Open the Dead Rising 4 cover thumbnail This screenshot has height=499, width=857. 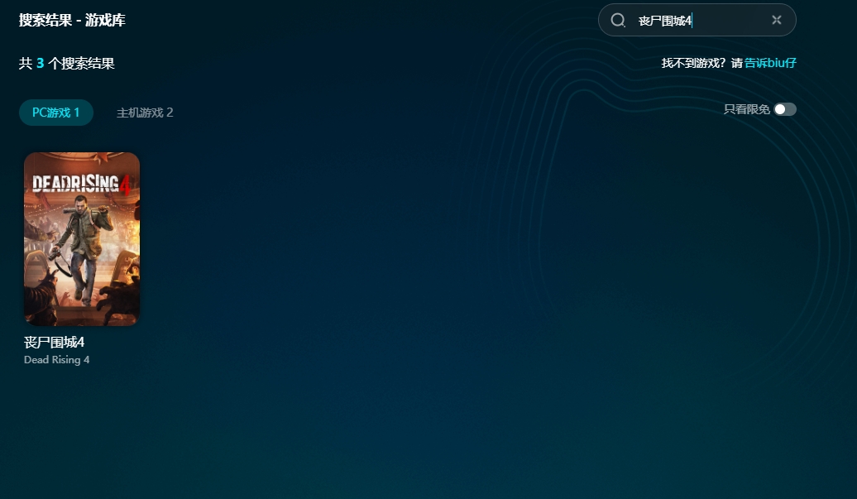pyautogui.click(x=82, y=239)
